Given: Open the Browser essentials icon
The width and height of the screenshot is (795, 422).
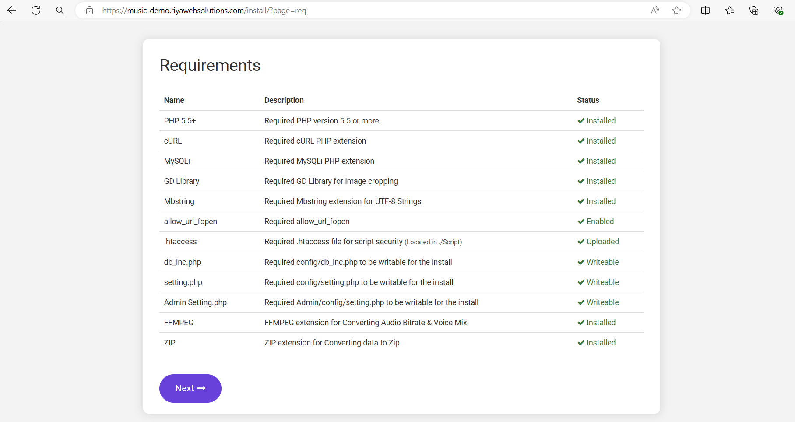Looking at the screenshot, I should coord(778,11).
